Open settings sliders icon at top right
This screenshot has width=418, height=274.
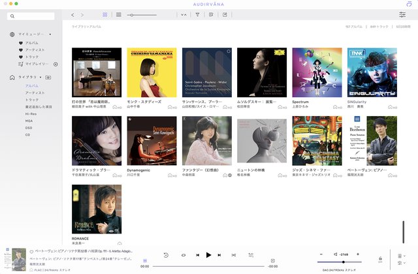pyautogui.click(x=402, y=14)
